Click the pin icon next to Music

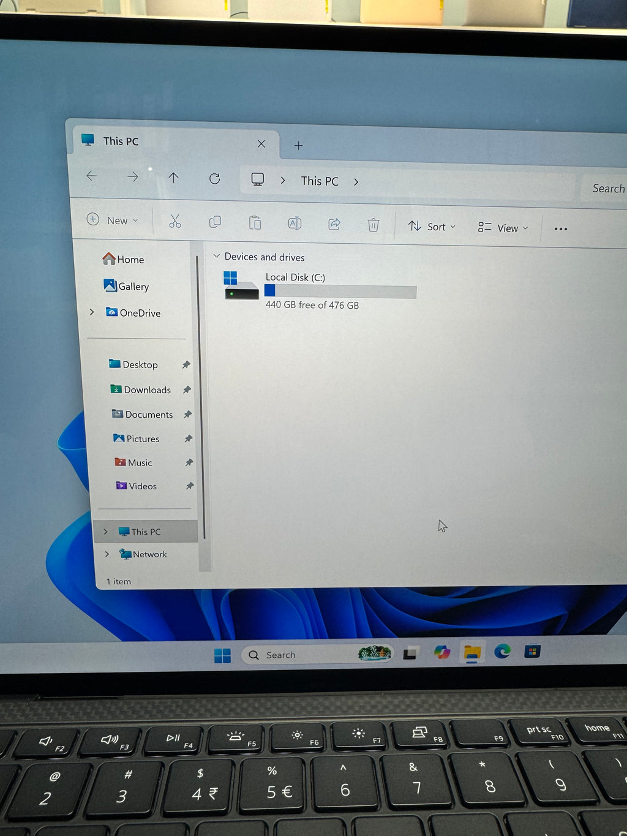(189, 462)
